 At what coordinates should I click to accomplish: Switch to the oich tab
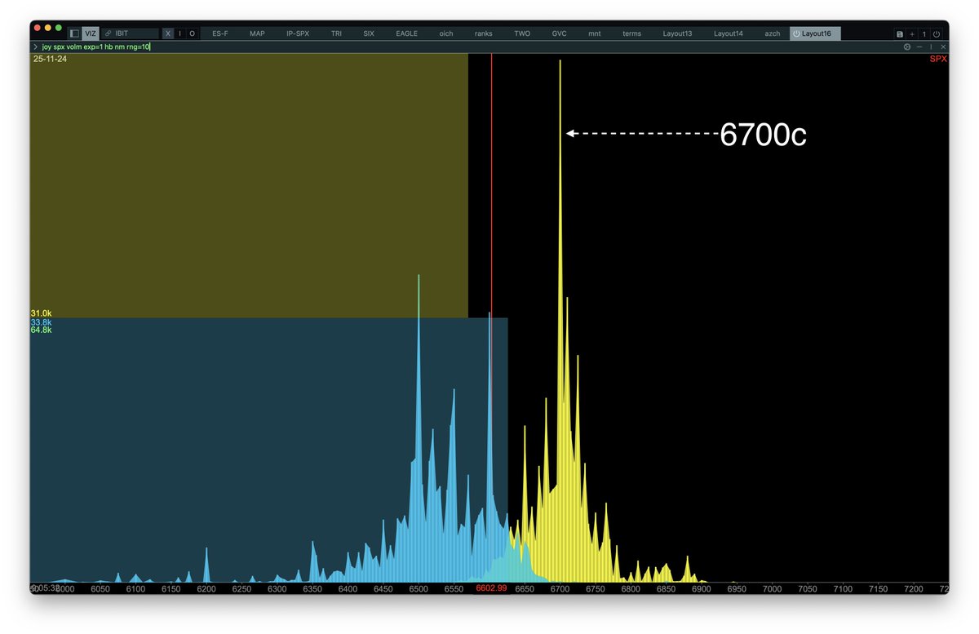tap(445, 33)
